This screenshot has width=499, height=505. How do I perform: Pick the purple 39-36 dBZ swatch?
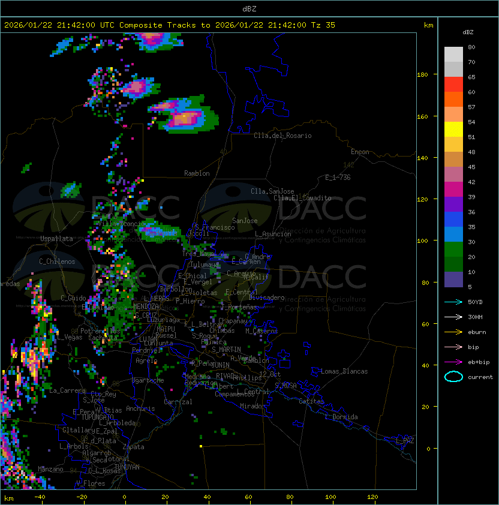pyautogui.click(x=453, y=205)
